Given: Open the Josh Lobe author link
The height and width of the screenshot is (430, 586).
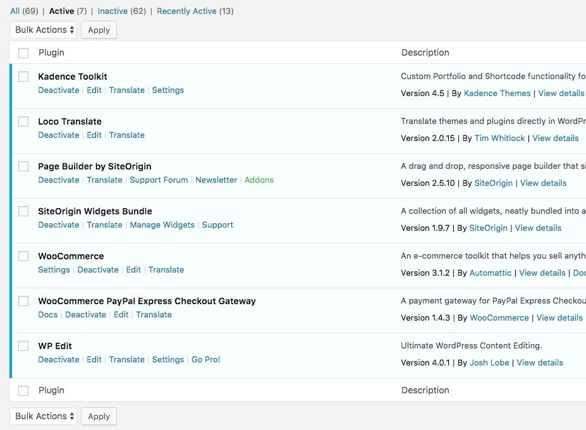Looking at the screenshot, I should point(489,362).
